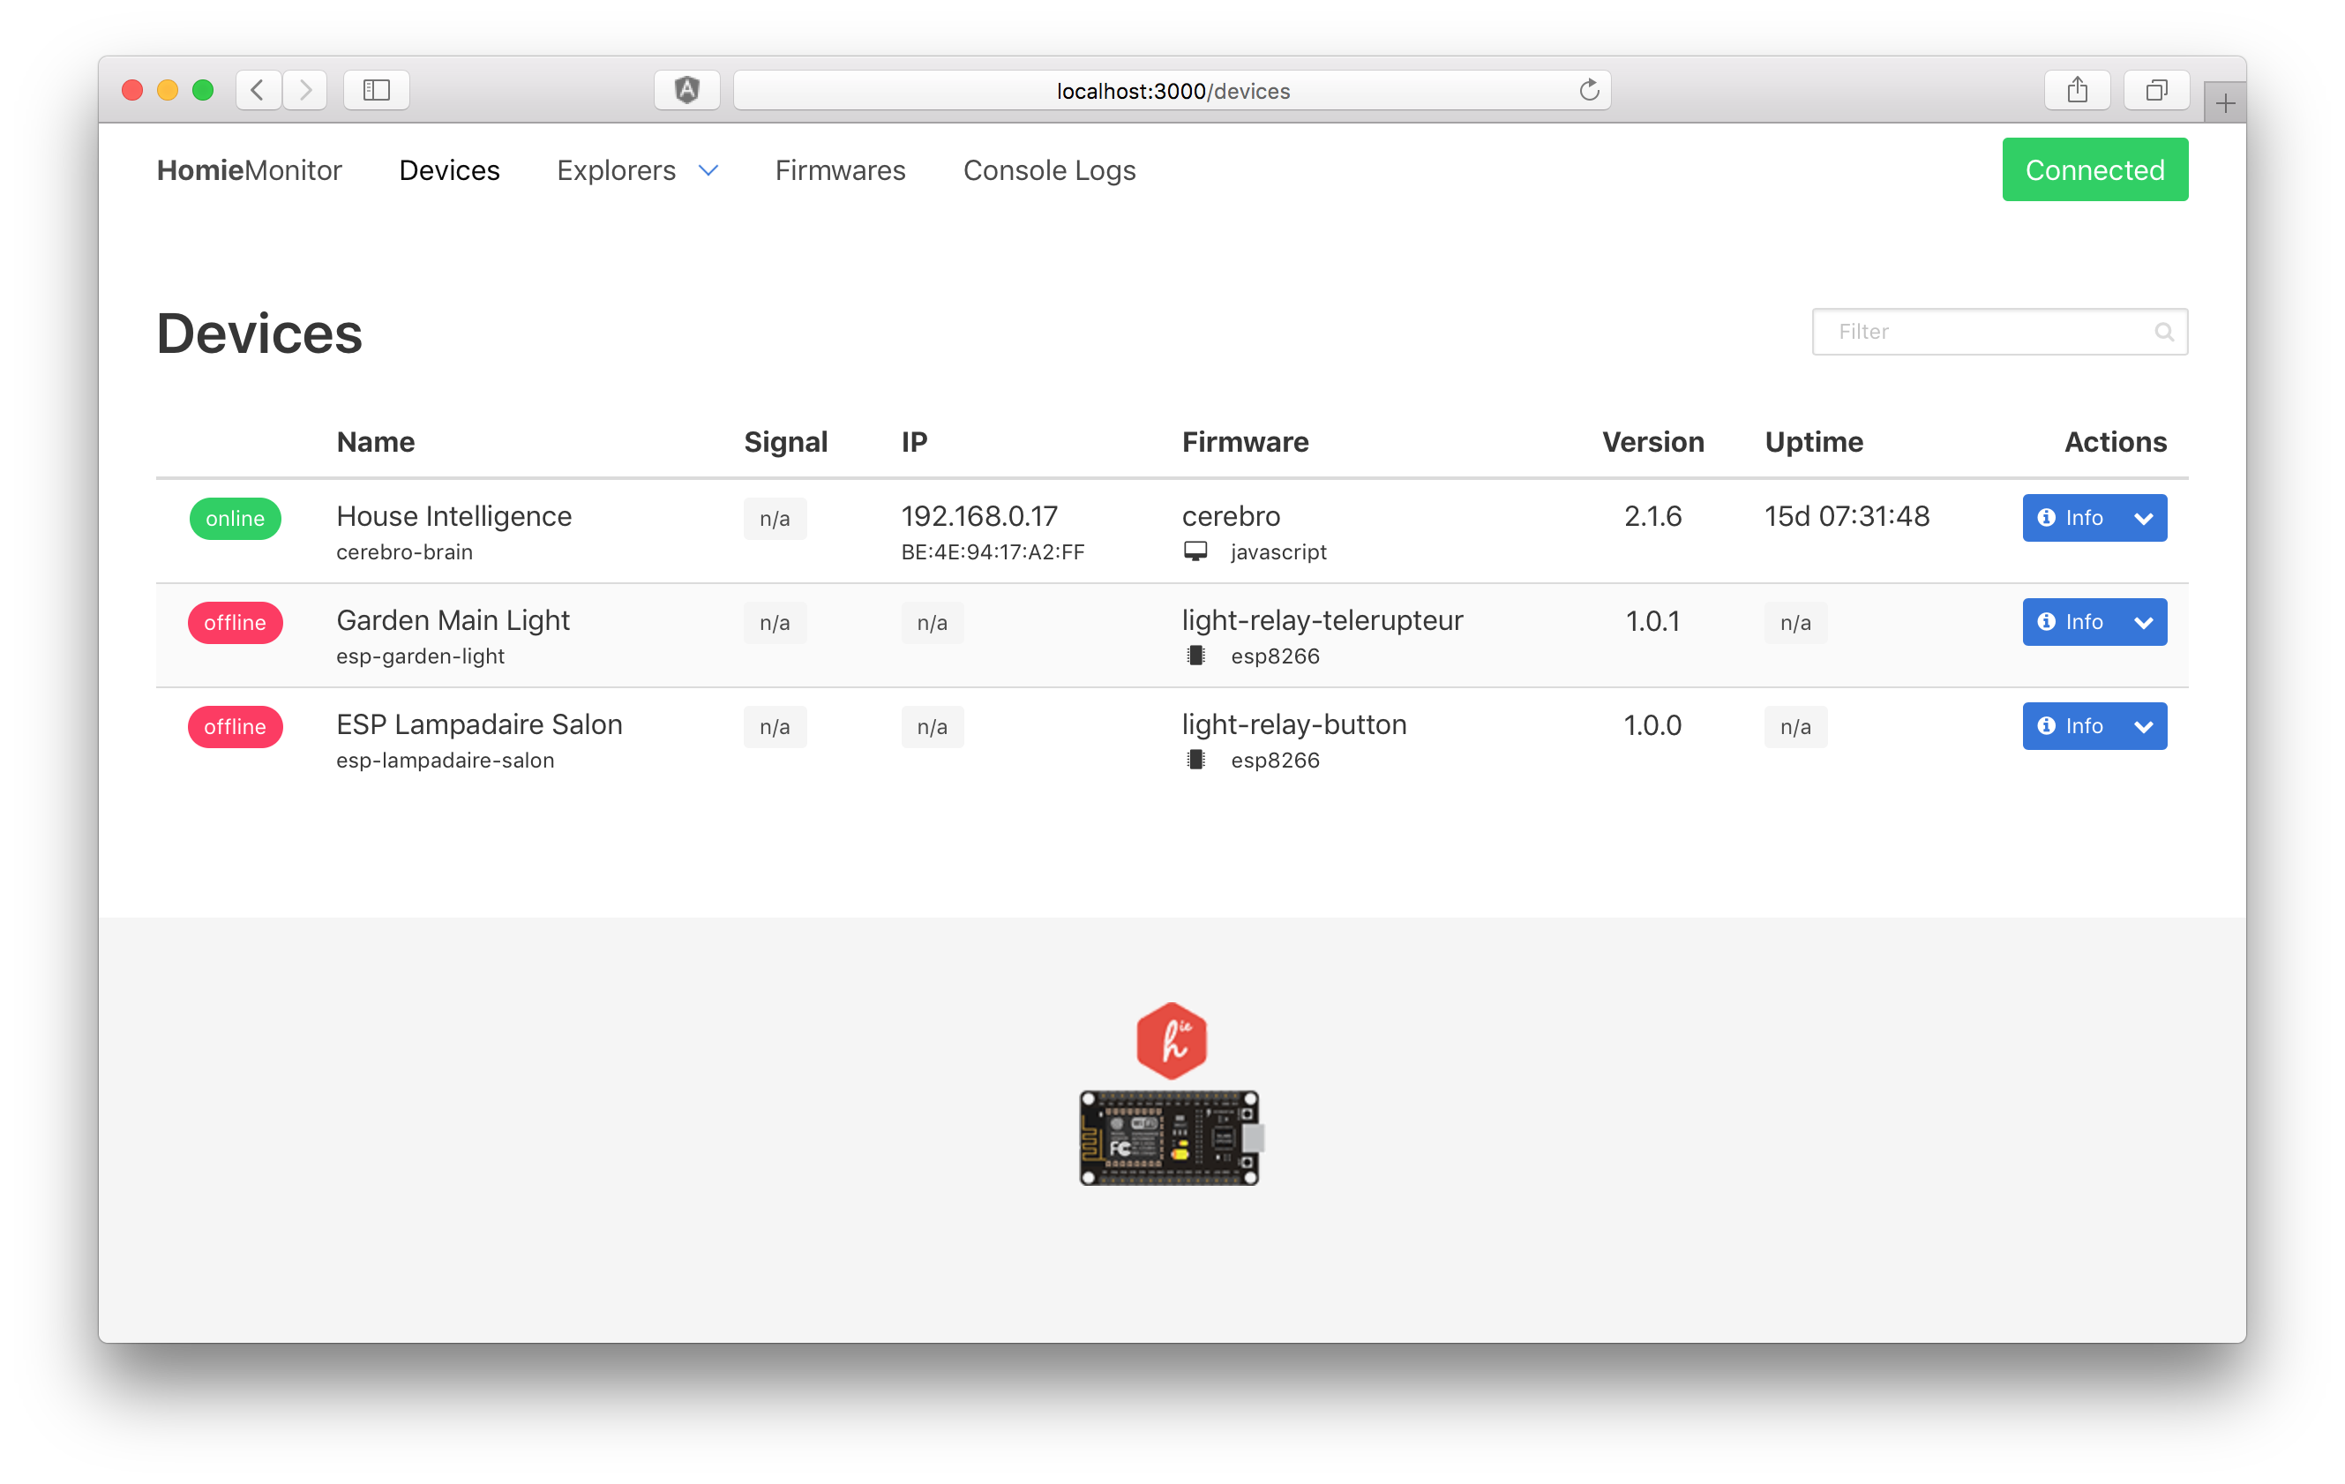The height and width of the screenshot is (1484, 2345).
Task: Click the Angular shield extension icon
Action: [686, 91]
